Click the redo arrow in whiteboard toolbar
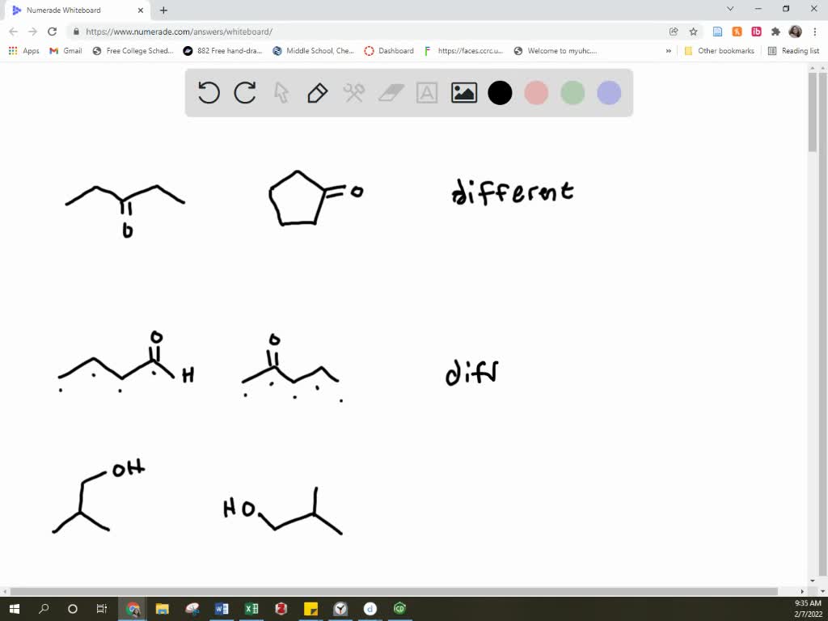The width and height of the screenshot is (828, 621). coord(245,93)
